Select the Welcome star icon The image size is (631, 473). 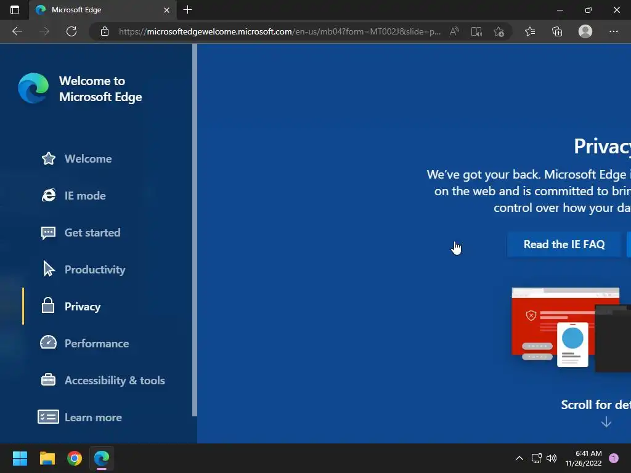[x=48, y=158]
